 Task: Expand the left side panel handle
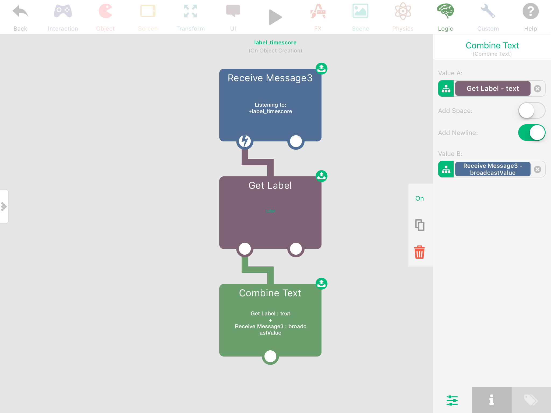pyautogui.click(x=4, y=206)
